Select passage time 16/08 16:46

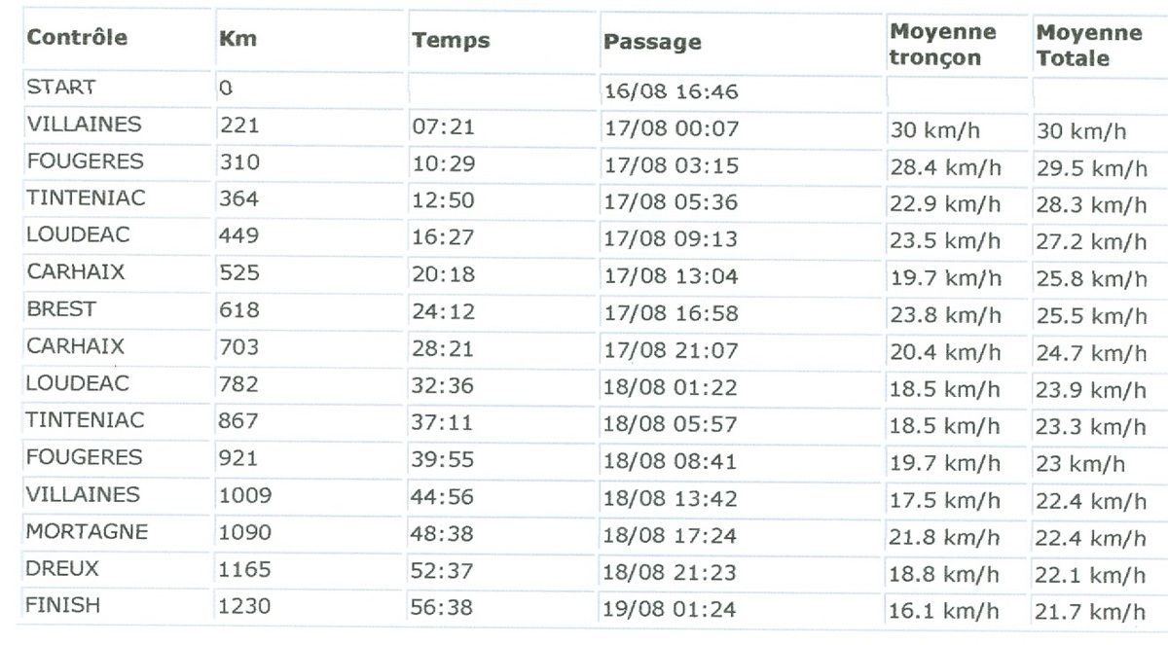click(x=672, y=92)
